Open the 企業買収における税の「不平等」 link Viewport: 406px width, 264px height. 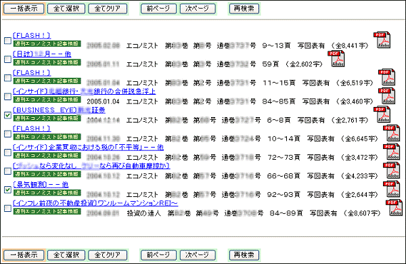click(x=88, y=147)
